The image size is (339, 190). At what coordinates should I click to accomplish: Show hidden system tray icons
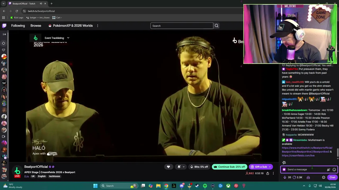(x=304, y=186)
